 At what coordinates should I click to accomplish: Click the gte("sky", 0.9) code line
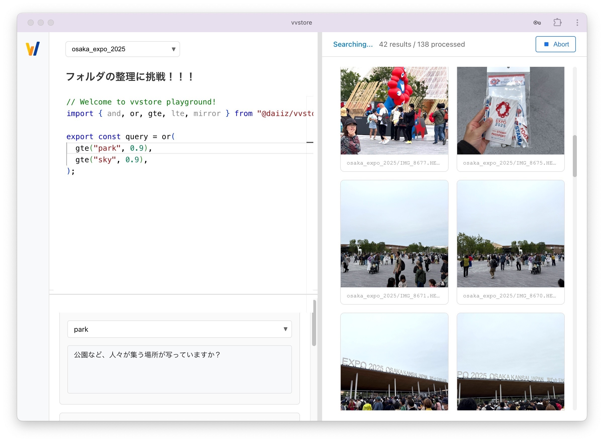coord(111,160)
